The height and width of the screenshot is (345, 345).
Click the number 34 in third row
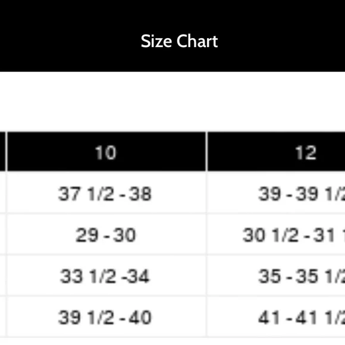[139, 277]
